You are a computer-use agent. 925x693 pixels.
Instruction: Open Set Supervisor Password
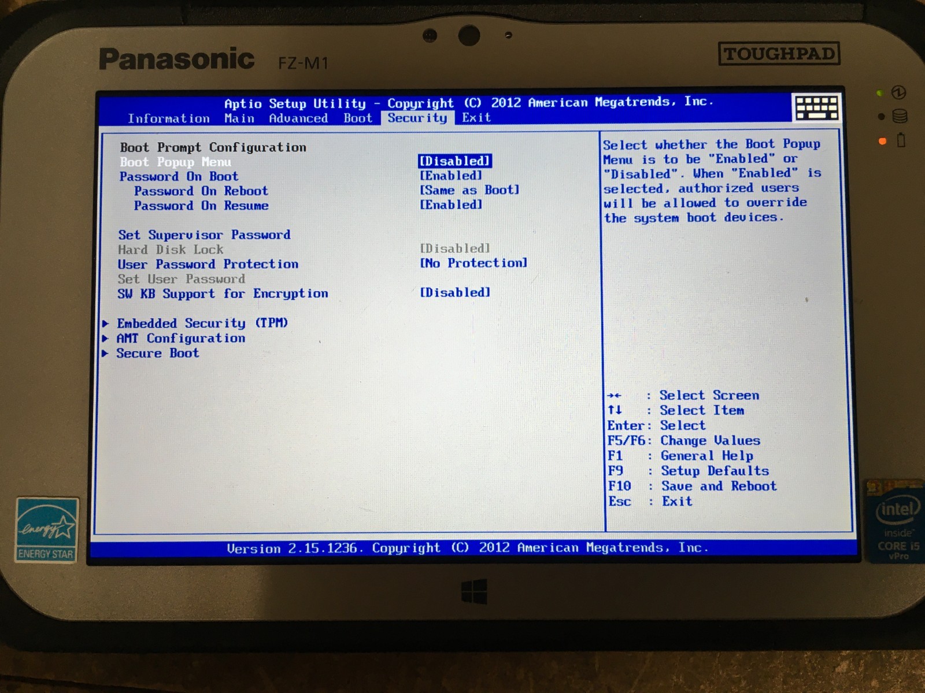coord(204,235)
